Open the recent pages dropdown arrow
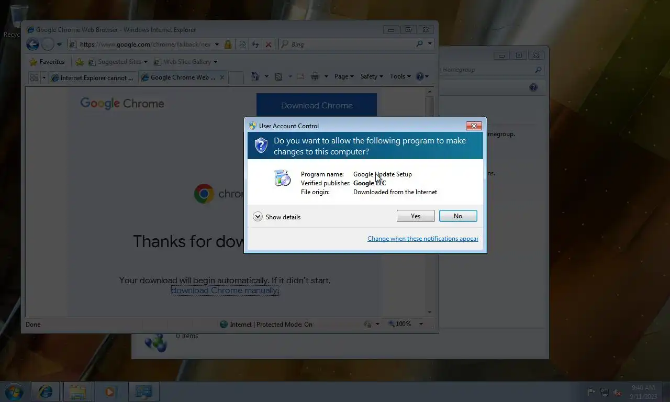This screenshot has height=402, width=670. coord(59,44)
